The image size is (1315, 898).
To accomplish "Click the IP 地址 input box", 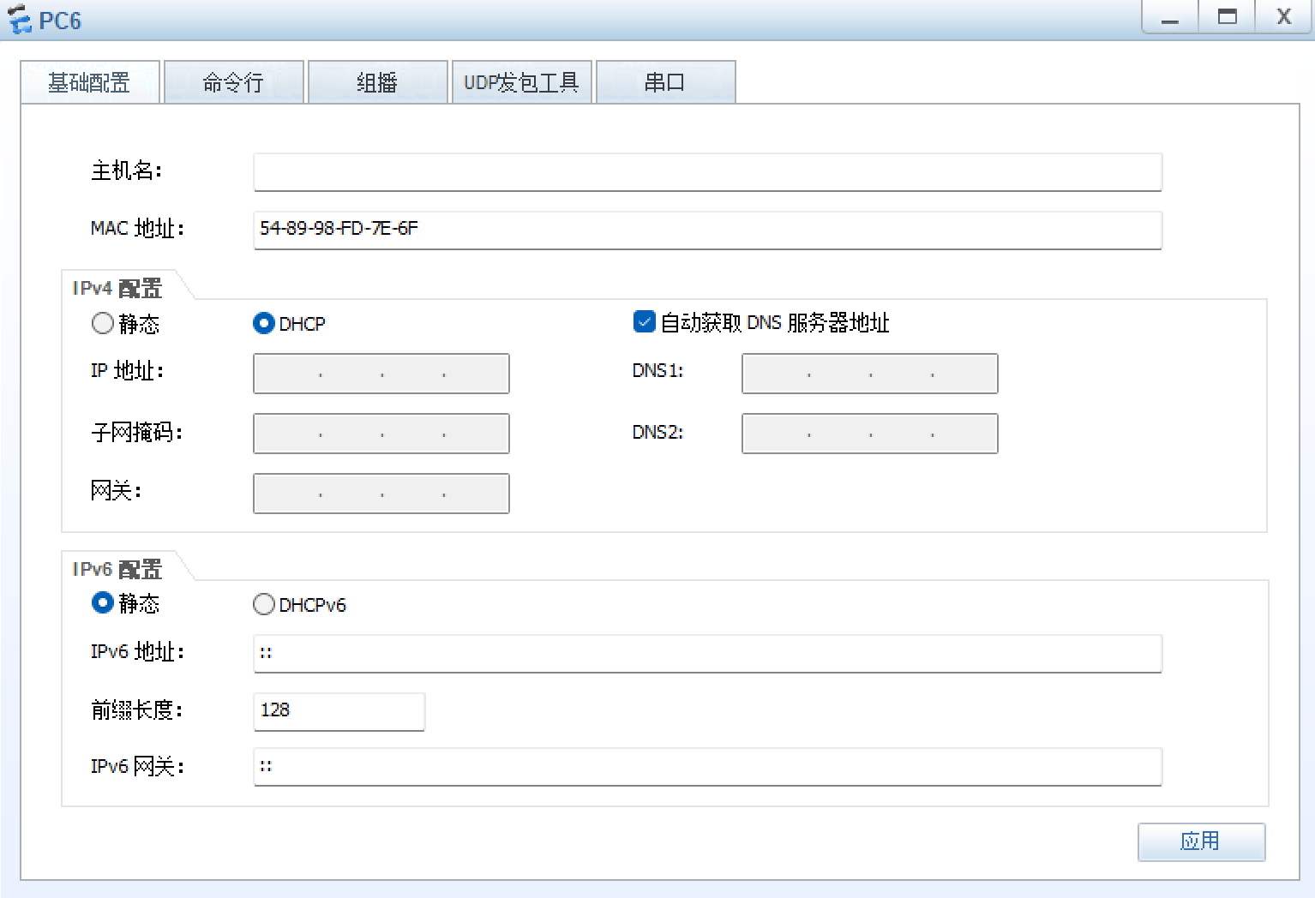I will coord(381,374).
